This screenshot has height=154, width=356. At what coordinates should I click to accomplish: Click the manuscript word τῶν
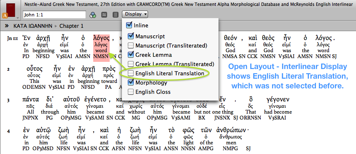click(x=206, y=130)
